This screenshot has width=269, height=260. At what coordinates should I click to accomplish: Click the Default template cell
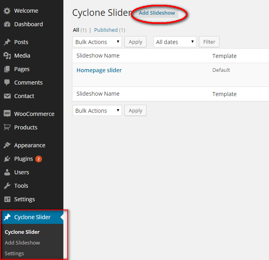point(221,70)
